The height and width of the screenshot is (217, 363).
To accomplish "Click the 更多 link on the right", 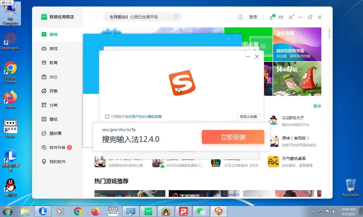I will point(317,106).
